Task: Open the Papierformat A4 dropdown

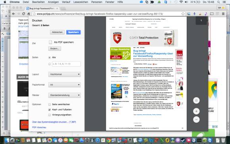Action: click(65, 85)
